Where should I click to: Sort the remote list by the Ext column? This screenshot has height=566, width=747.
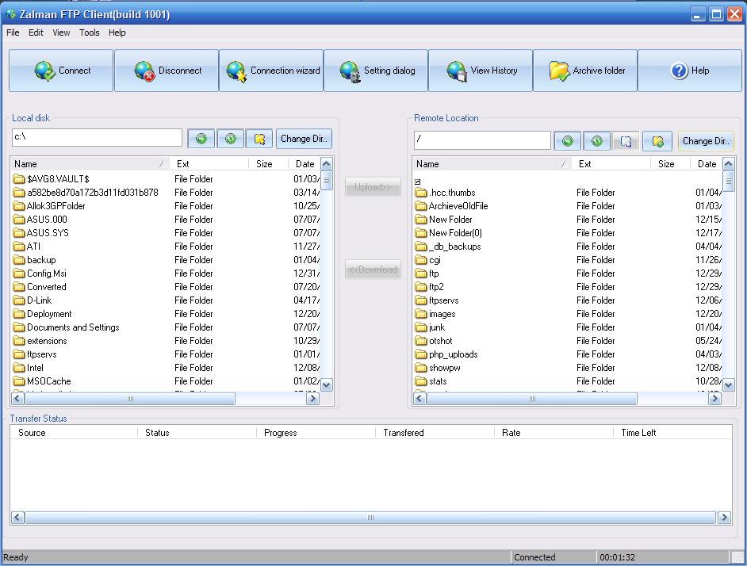pyautogui.click(x=611, y=164)
